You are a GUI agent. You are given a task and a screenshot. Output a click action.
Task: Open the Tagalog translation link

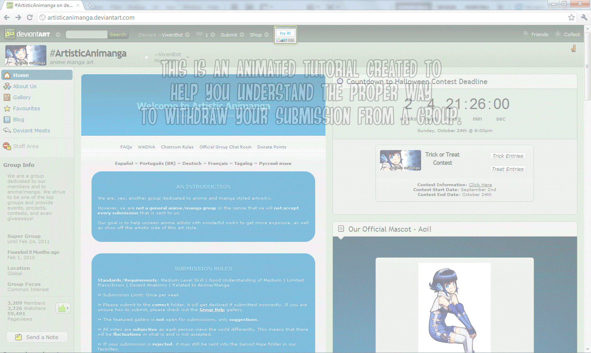point(243,163)
